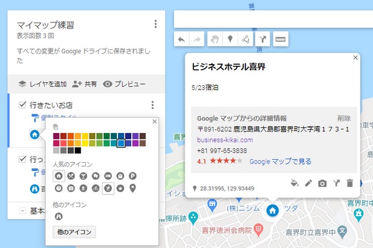Delete the place with trash icon
Image resolution: width=373 pixels, height=248 pixels.
350,183
